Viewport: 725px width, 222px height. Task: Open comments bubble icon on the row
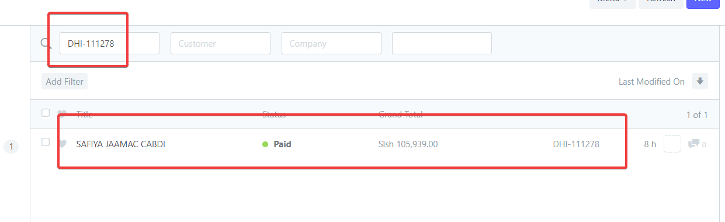[693, 144]
